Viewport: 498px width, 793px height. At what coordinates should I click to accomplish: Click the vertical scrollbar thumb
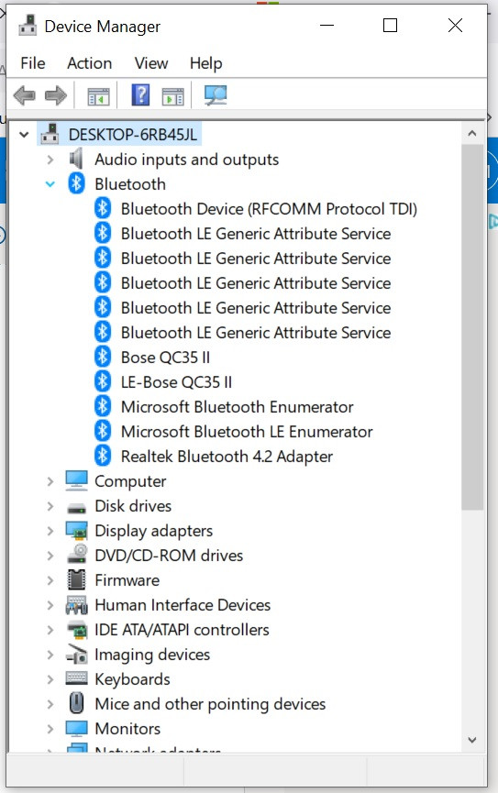tap(472, 326)
